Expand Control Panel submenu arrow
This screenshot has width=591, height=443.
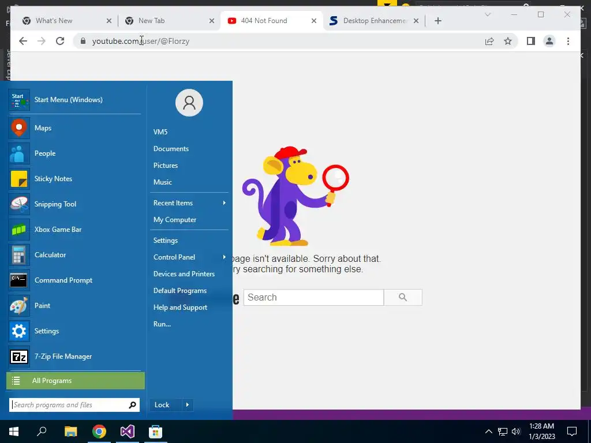225,257
